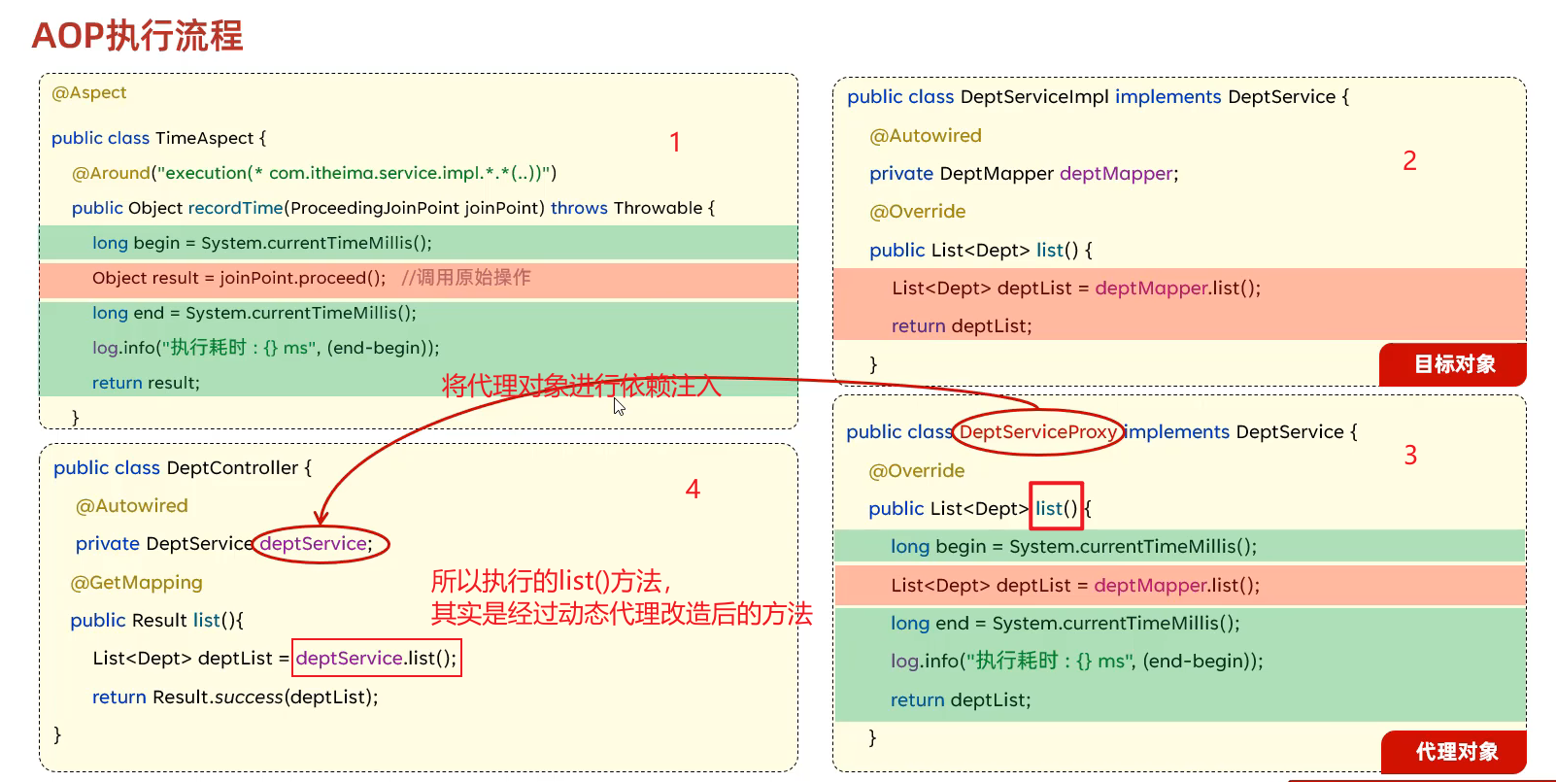Click the red number 3 marker

pos(1410,456)
